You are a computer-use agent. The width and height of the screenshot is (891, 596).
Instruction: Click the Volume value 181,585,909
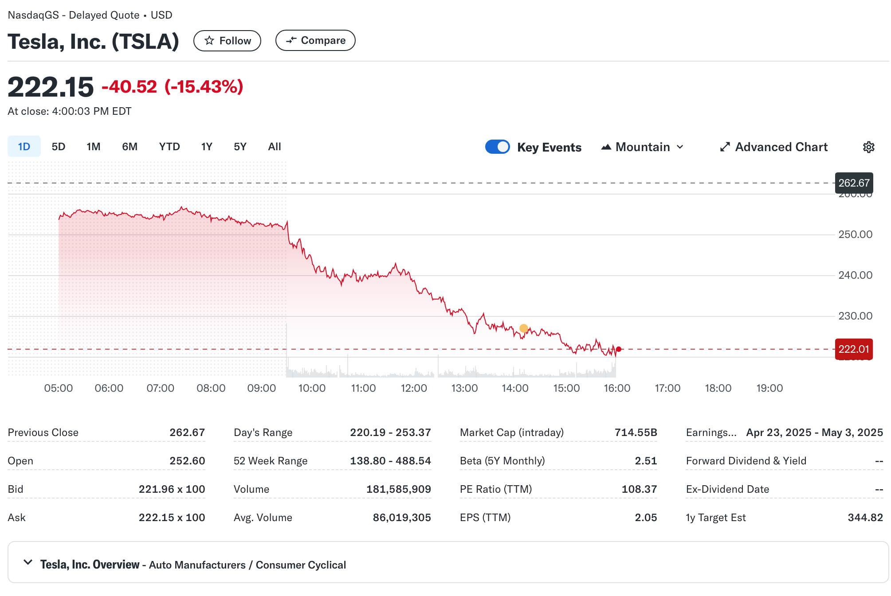(399, 489)
